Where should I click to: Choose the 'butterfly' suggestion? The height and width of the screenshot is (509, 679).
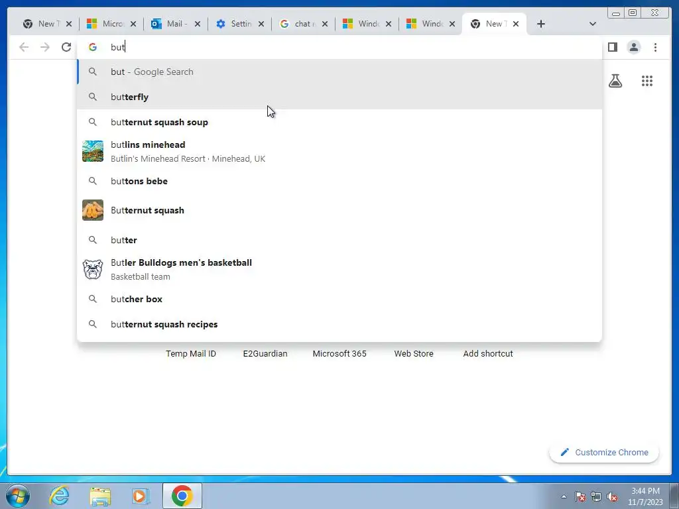(x=339, y=97)
